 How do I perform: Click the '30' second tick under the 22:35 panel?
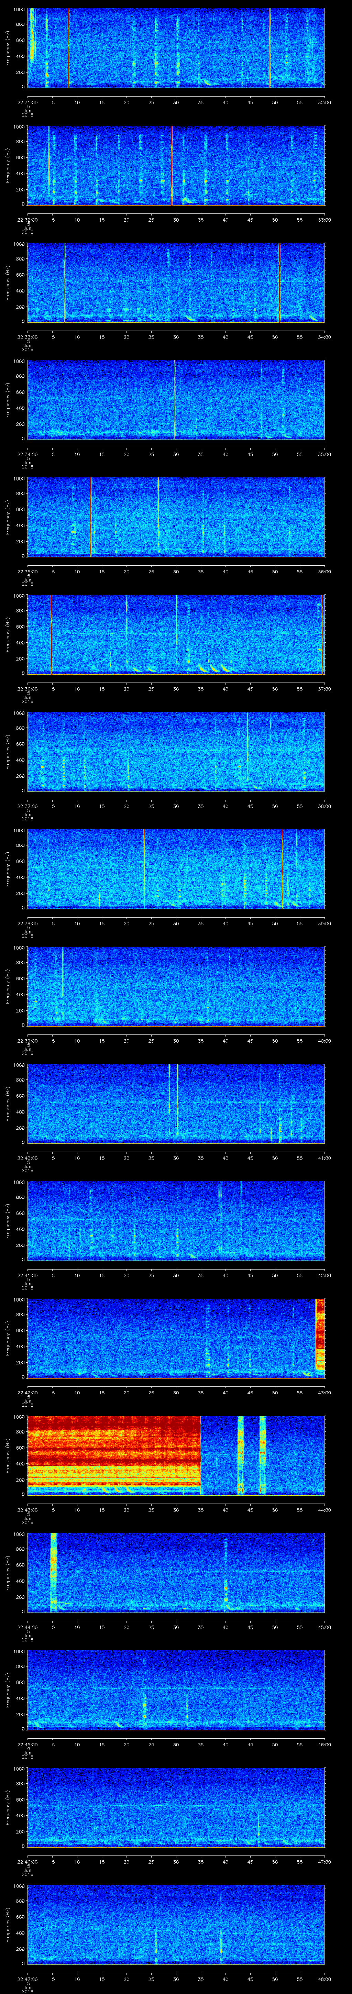tap(176, 571)
